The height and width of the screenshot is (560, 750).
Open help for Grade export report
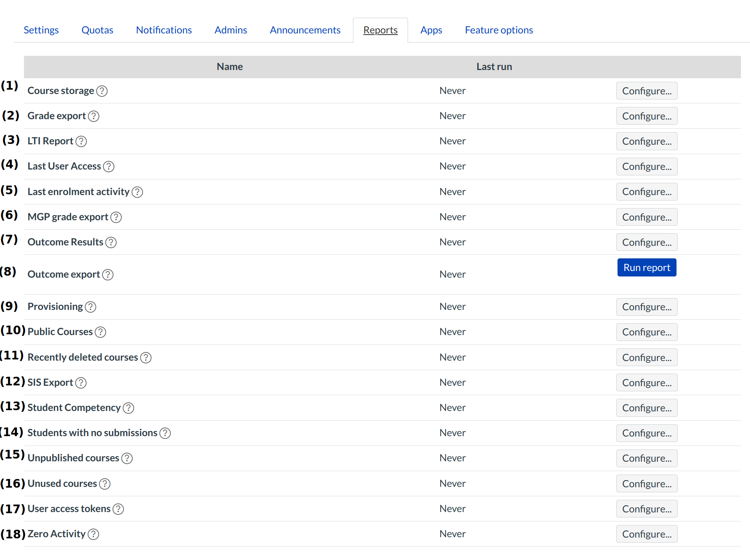click(93, 116)
